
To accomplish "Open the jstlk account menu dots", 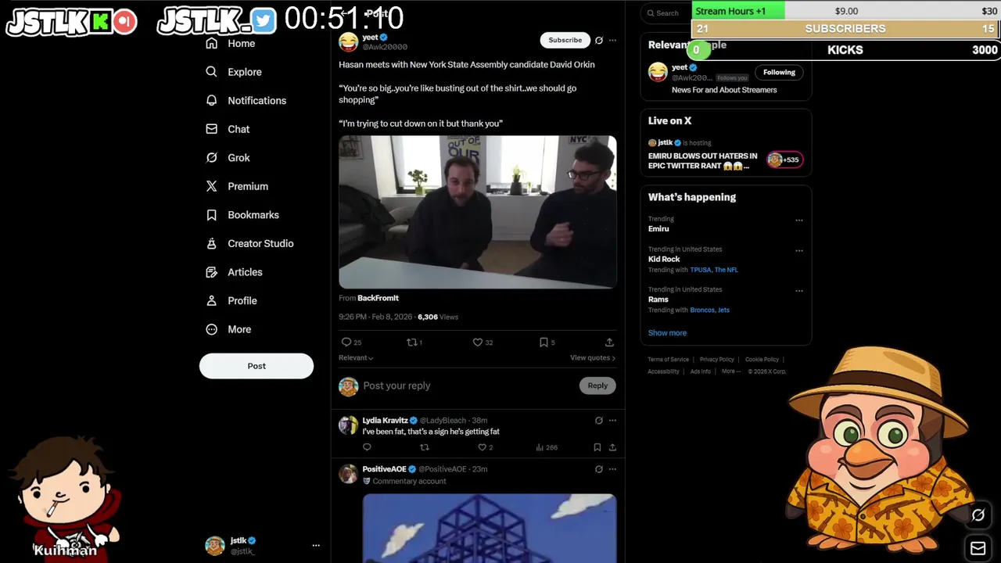I will click(x=316, y=545).
